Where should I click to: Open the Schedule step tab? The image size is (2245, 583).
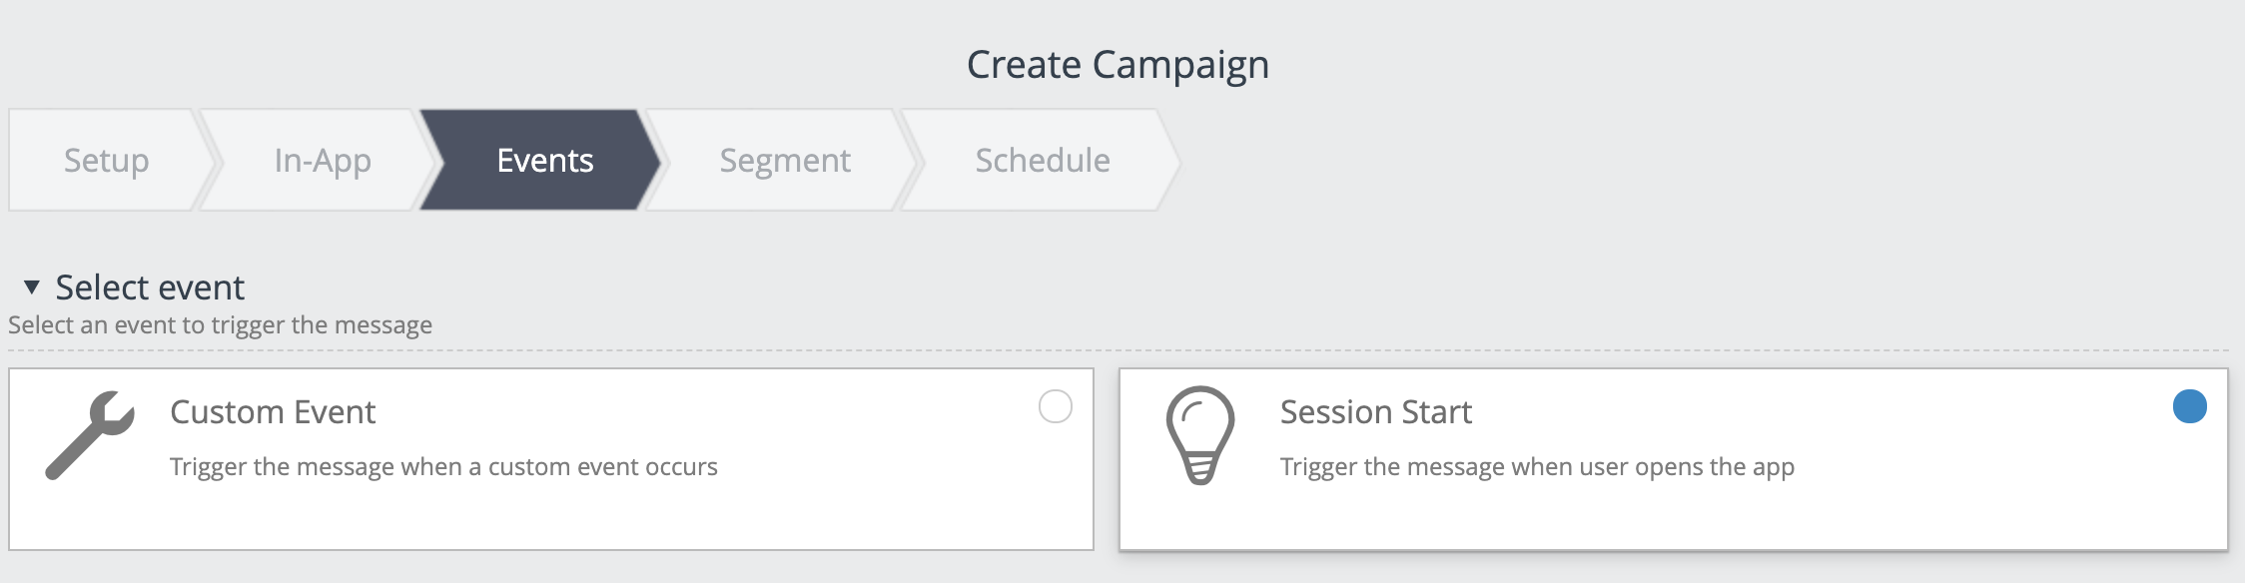[1043, 160]
